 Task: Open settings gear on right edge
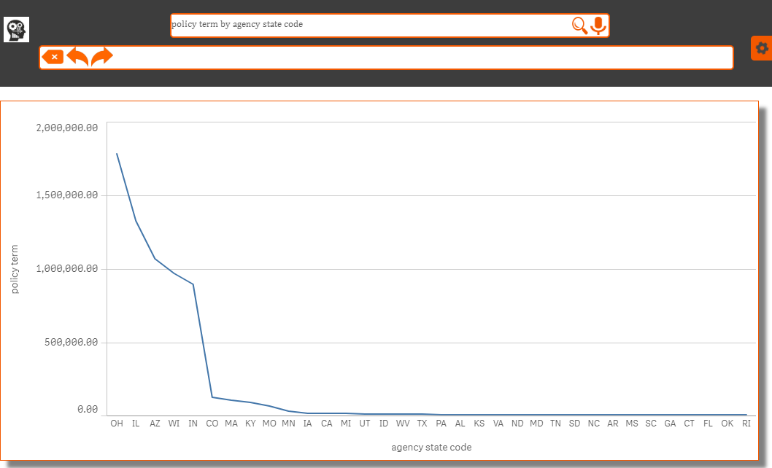click(762, 48)
